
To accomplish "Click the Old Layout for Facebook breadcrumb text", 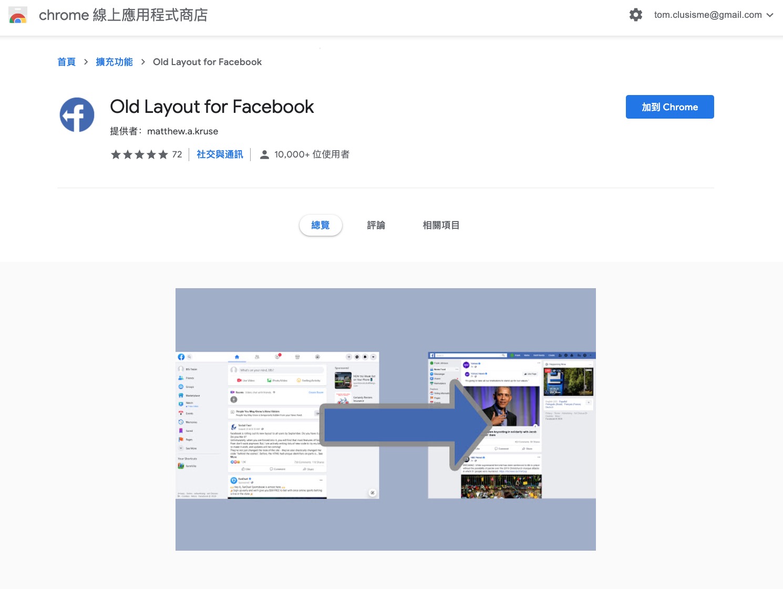I will point(207,62).
